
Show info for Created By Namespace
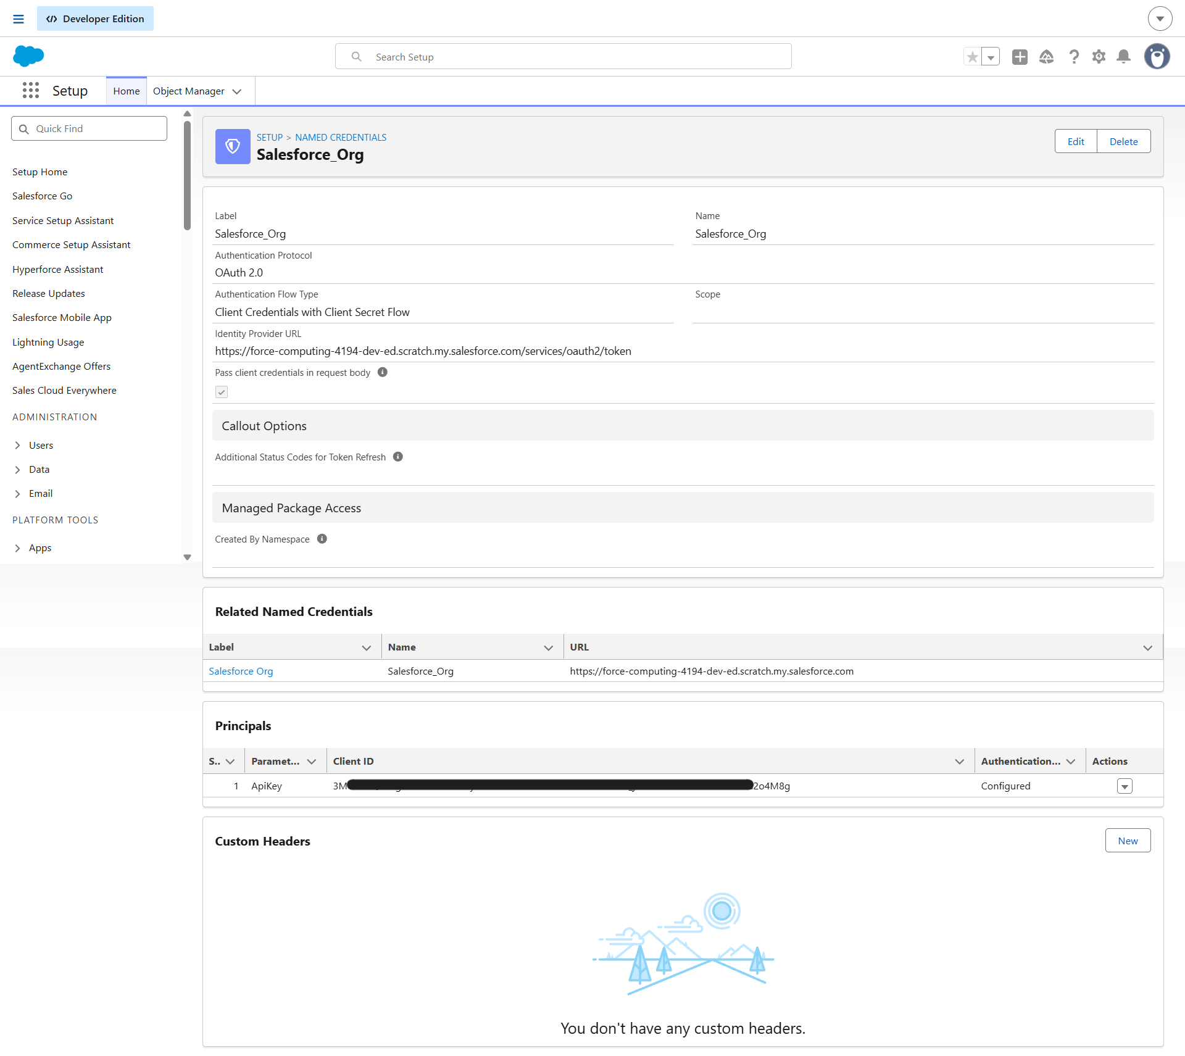(322, 539)
